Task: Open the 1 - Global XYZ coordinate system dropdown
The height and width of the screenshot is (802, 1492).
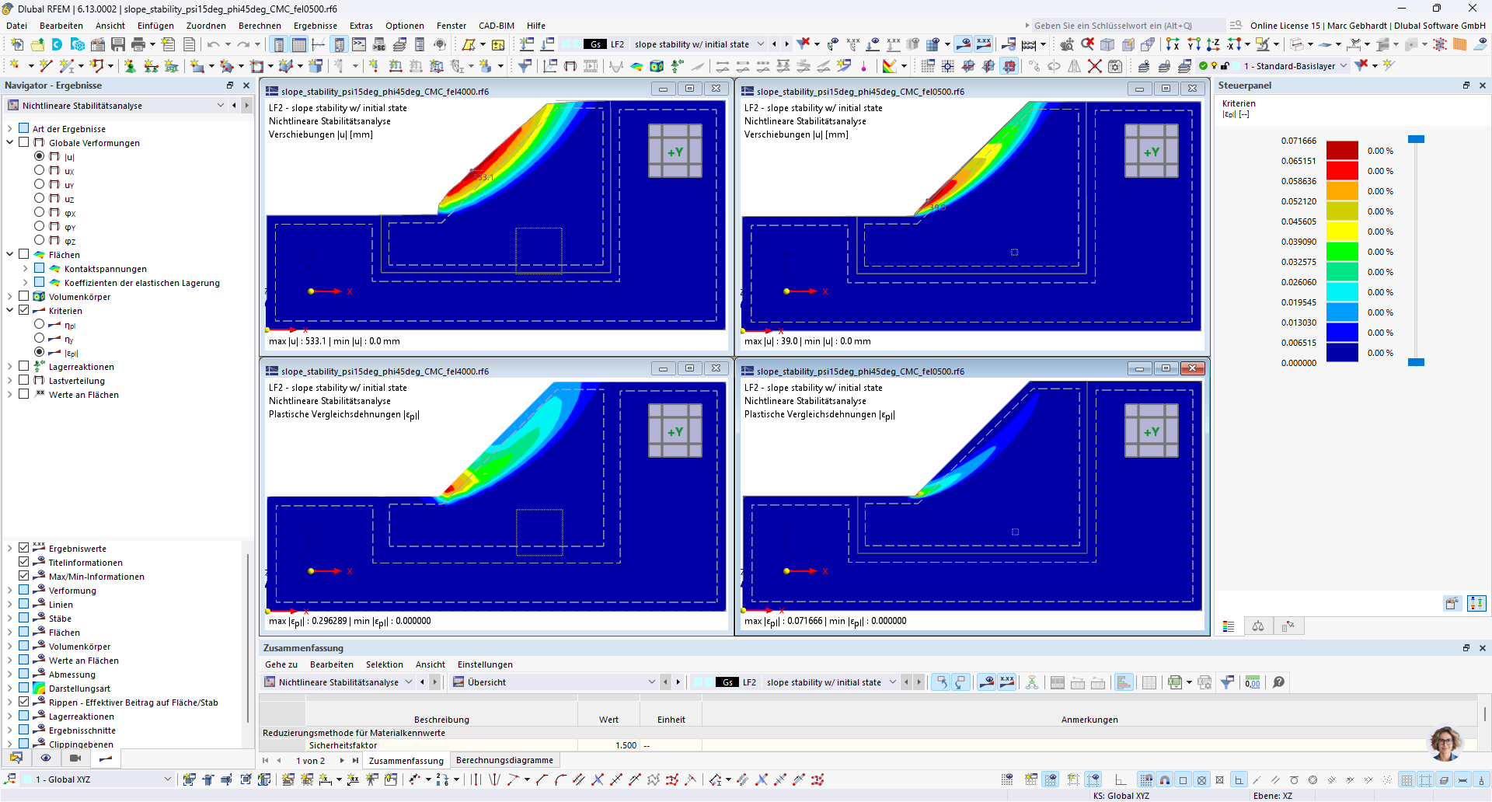Action: (168, 779)
